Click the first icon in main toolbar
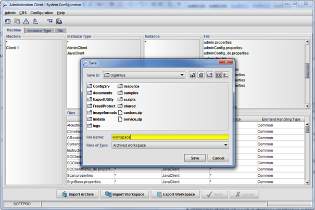 tap(8, 21)
